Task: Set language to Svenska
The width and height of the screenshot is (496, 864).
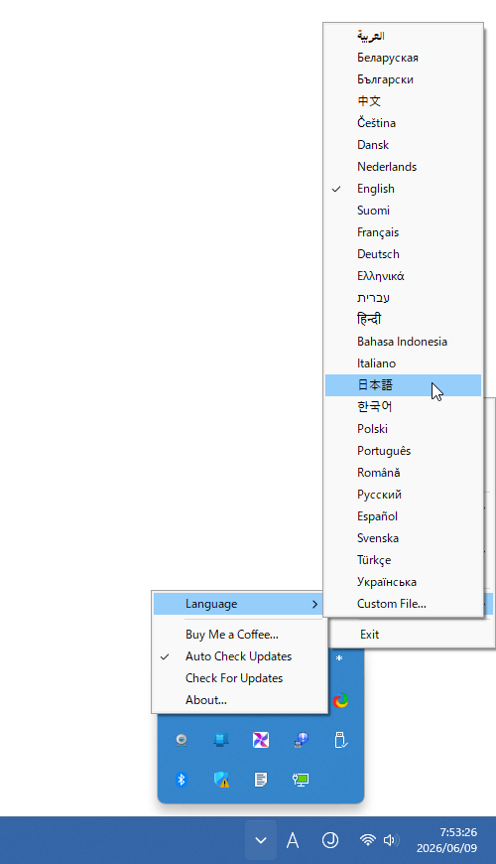Action: 403,538
